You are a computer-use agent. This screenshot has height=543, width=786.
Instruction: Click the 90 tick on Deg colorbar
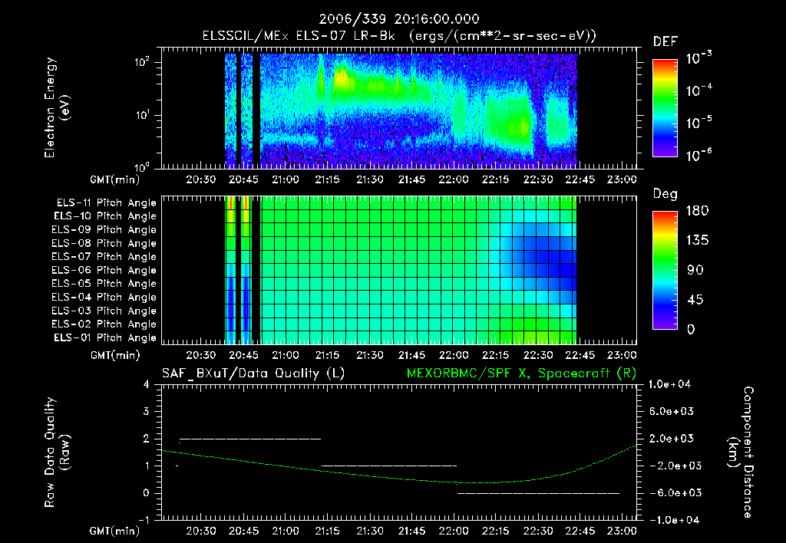[x=695, y=270]
